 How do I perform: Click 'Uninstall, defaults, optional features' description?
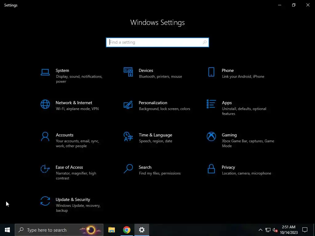click(x=244, y=111)
